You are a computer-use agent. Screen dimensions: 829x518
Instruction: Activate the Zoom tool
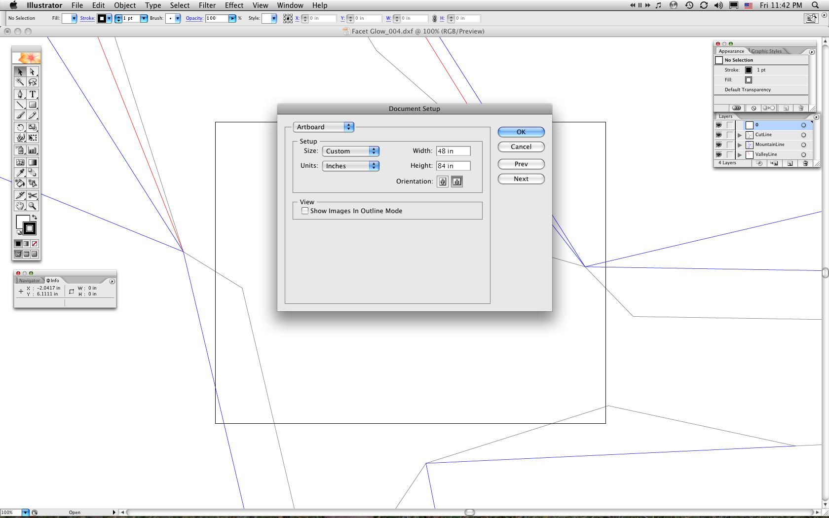tap(33, 206)
